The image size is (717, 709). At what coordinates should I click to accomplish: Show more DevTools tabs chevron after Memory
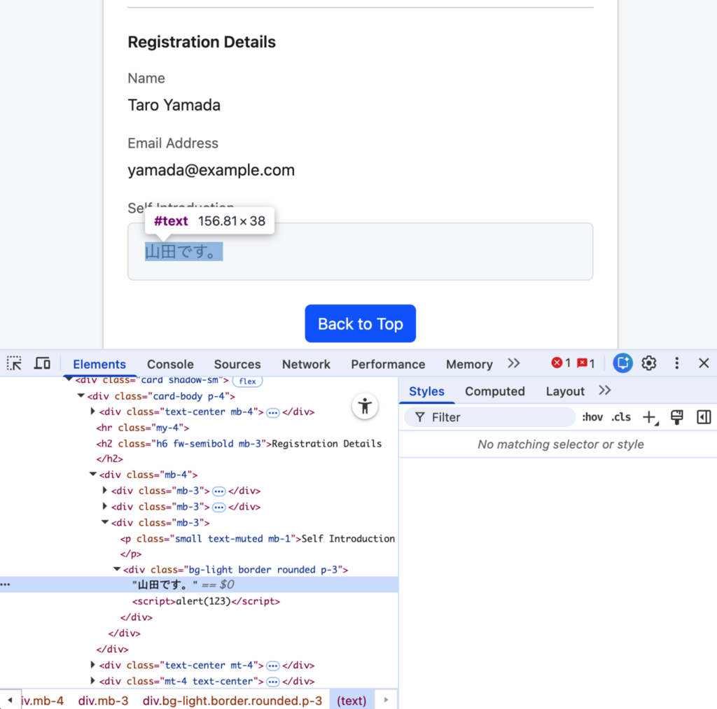(514, 363)
